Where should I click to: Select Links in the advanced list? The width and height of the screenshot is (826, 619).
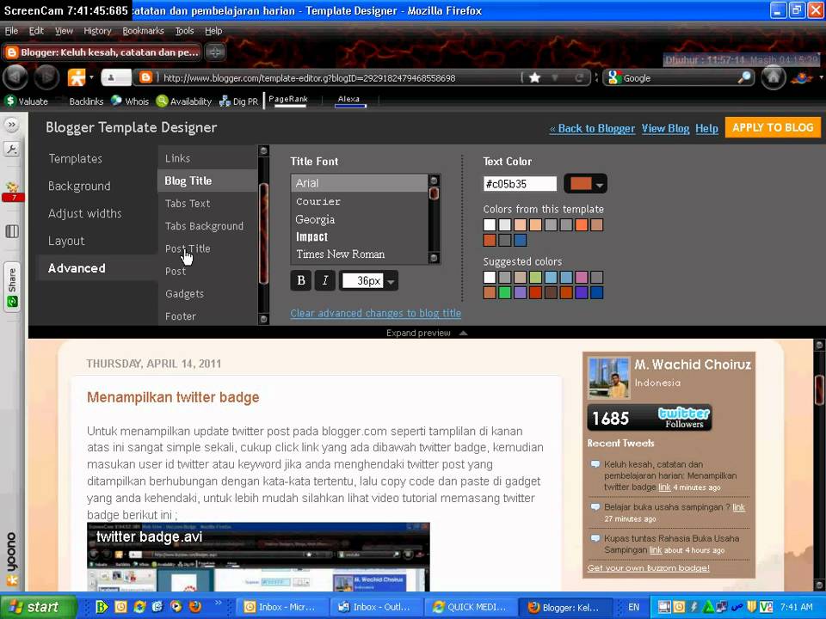(177, 158)
